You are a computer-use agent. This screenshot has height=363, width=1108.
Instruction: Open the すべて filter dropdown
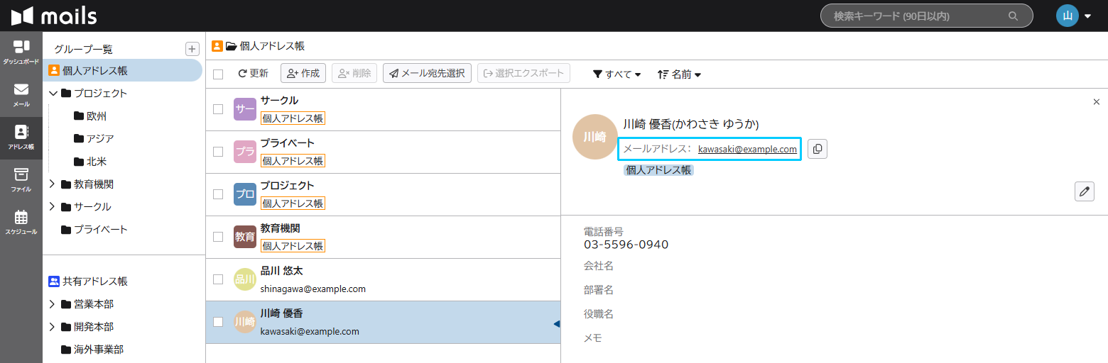click(x=617, y=74)
